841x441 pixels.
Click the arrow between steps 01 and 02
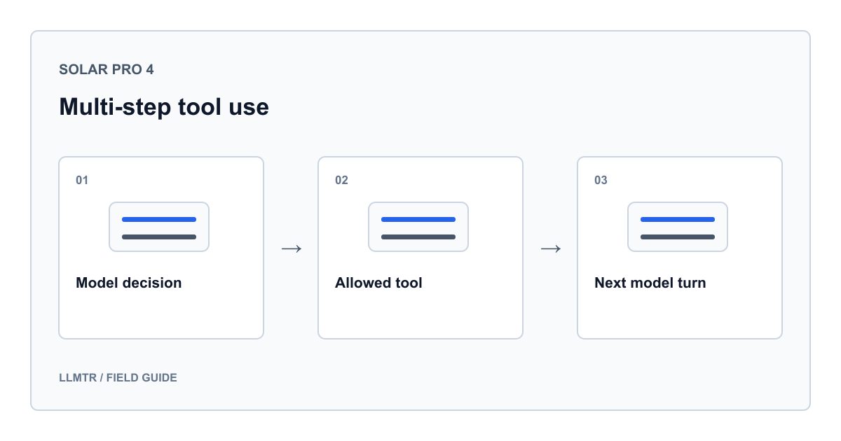pos(291,248)
